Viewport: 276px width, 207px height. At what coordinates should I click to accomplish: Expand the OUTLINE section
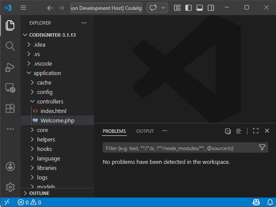57,193
